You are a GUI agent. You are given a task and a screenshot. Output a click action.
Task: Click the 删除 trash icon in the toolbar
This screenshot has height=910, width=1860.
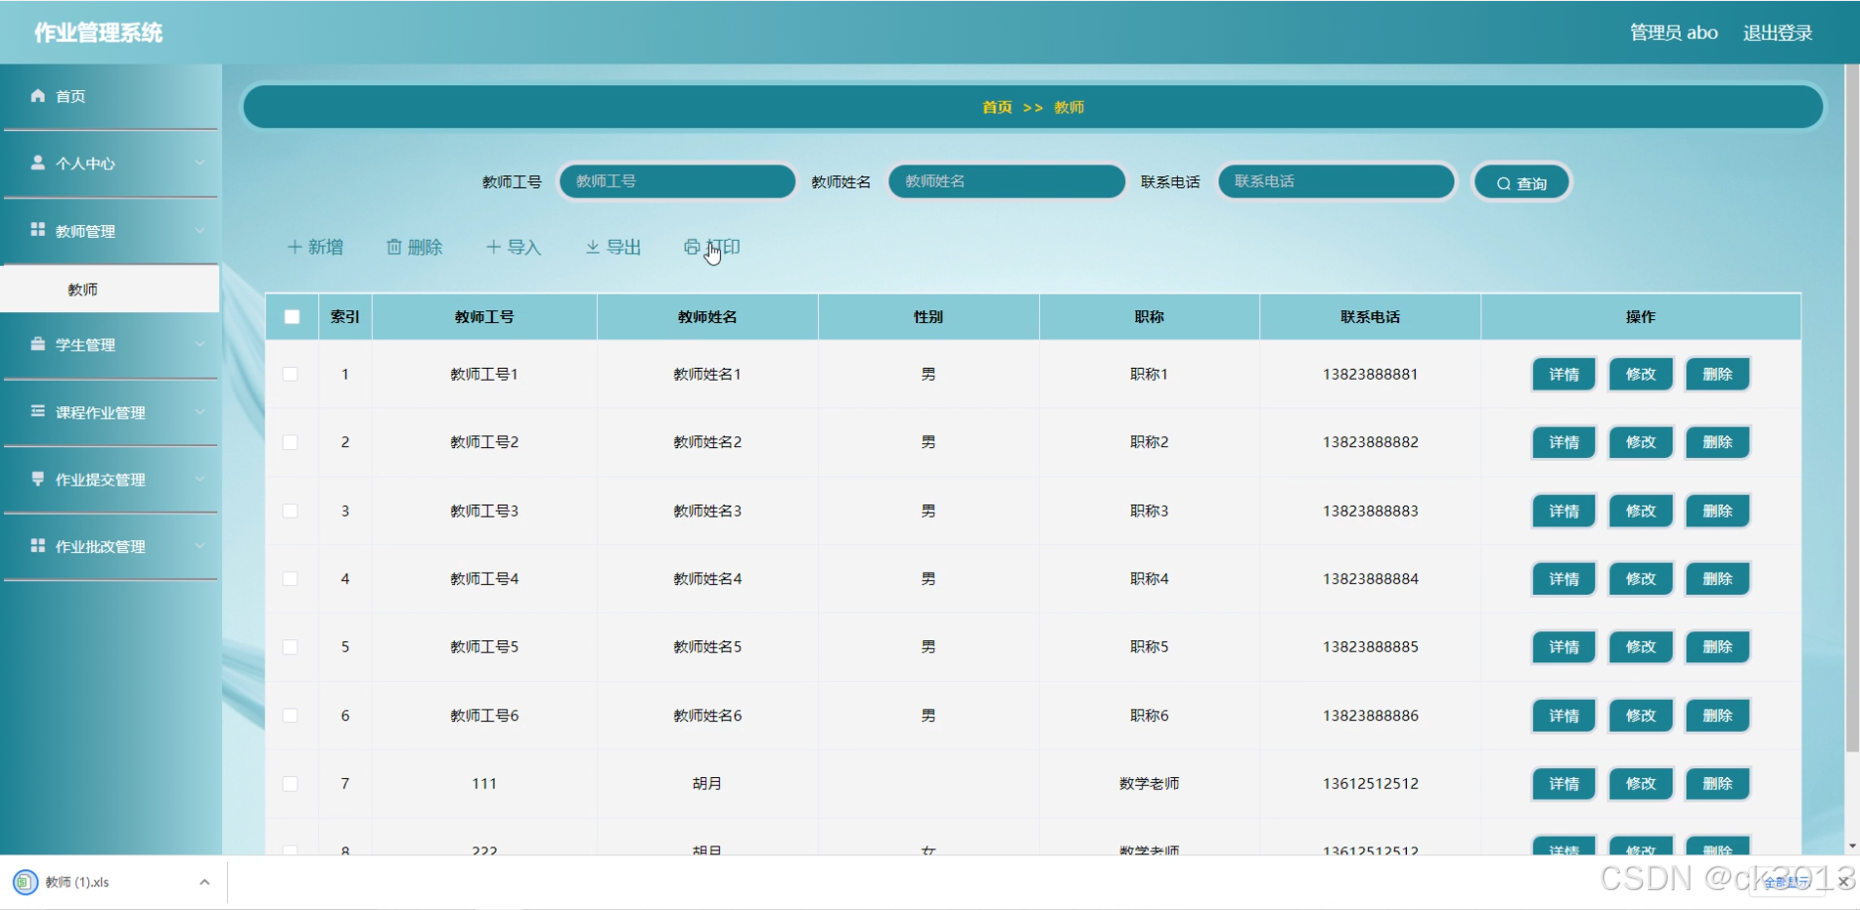click(x=395, y=247)
